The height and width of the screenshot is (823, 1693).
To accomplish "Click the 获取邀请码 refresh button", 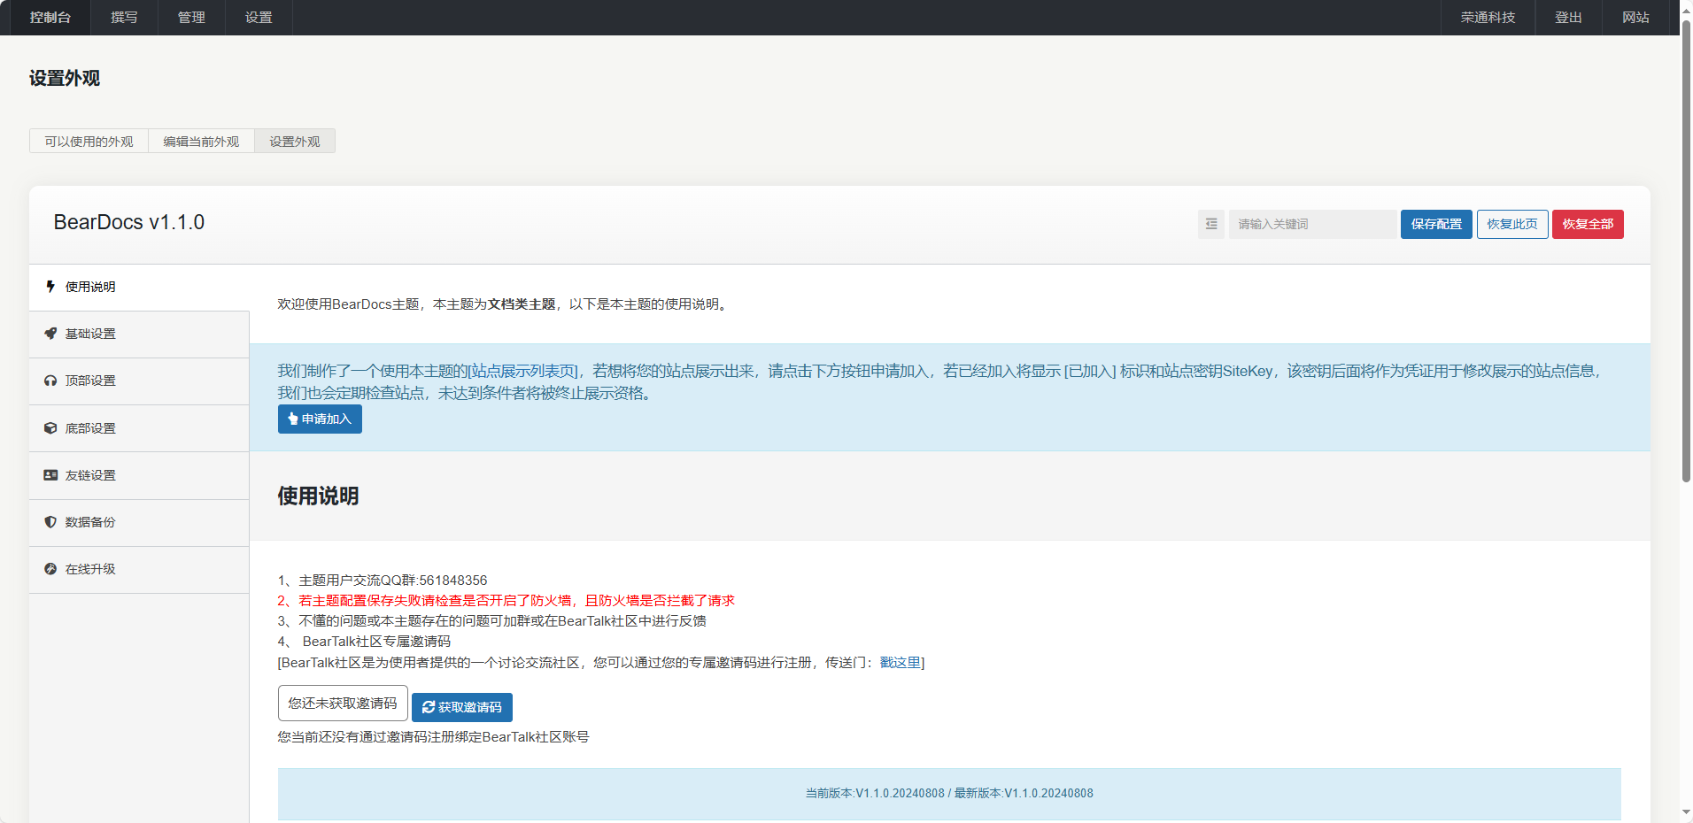I will coord(461,707).
